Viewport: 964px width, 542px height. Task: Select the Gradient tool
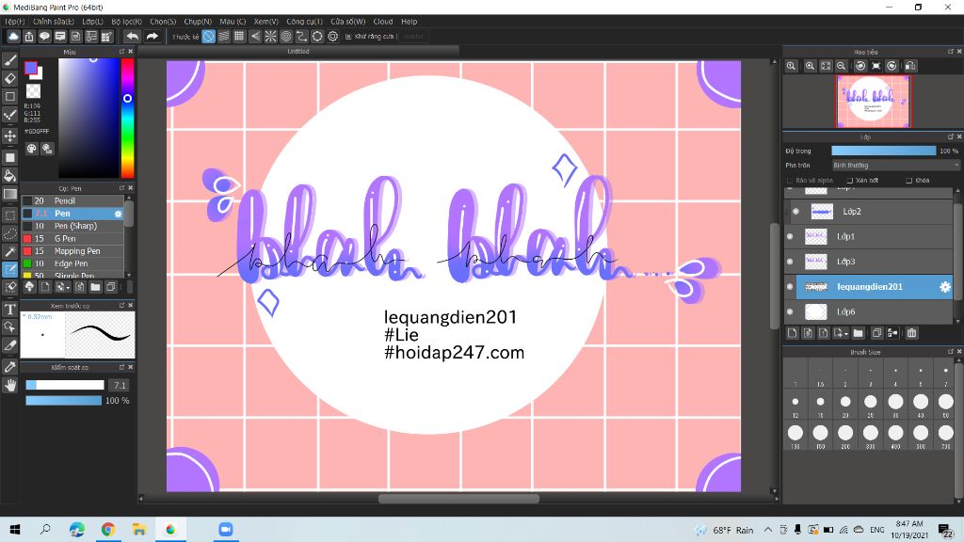click(x=9, y=194)
